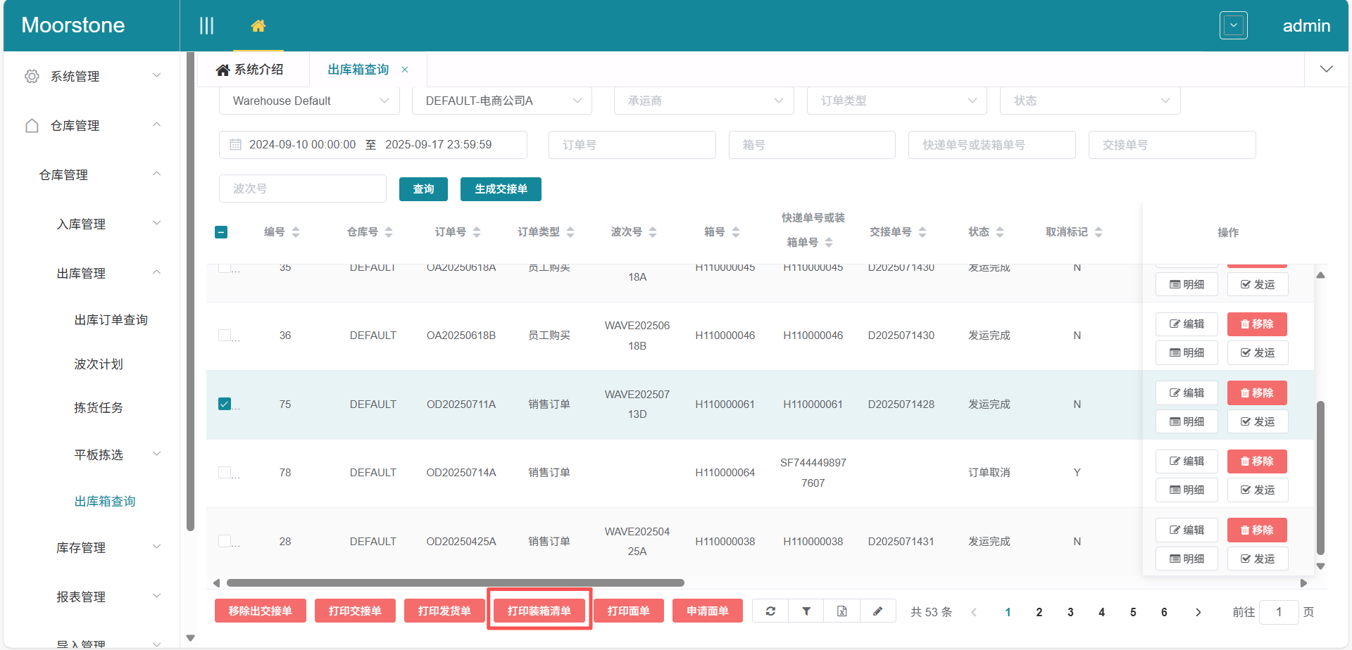Click the 打印装箱清单 button
Image resolution: width=1352 pixels, height=650 pixels.
pos(539,611)
